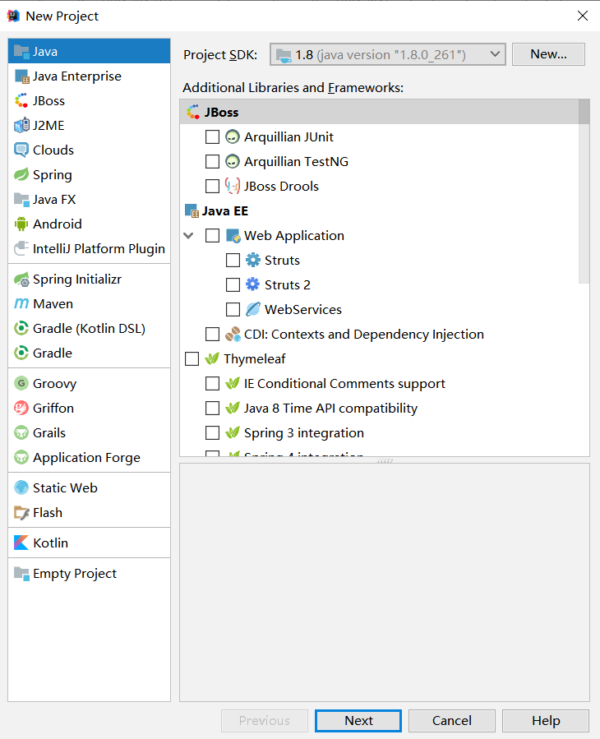This screenshot has height=739, width=600.
Task: Select the Kotlin logo icon
Action: tap(21, 543)
